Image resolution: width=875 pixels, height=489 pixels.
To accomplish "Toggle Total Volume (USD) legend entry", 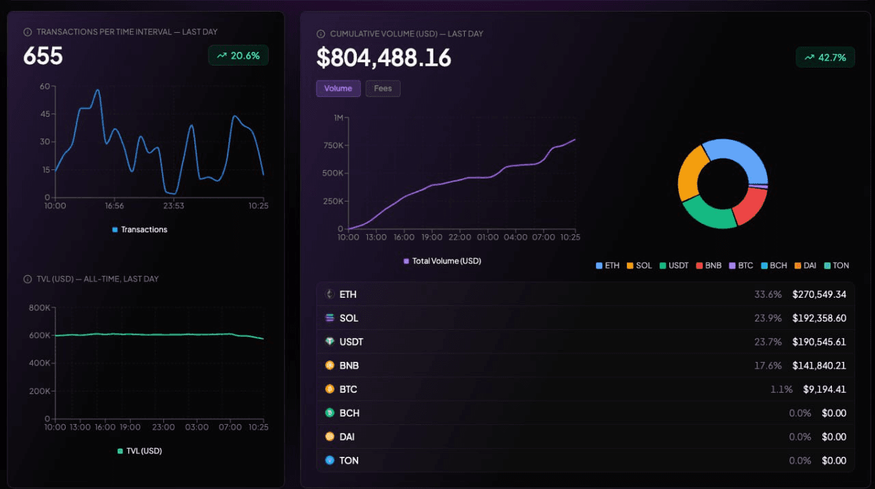I will tap(442, 261).
